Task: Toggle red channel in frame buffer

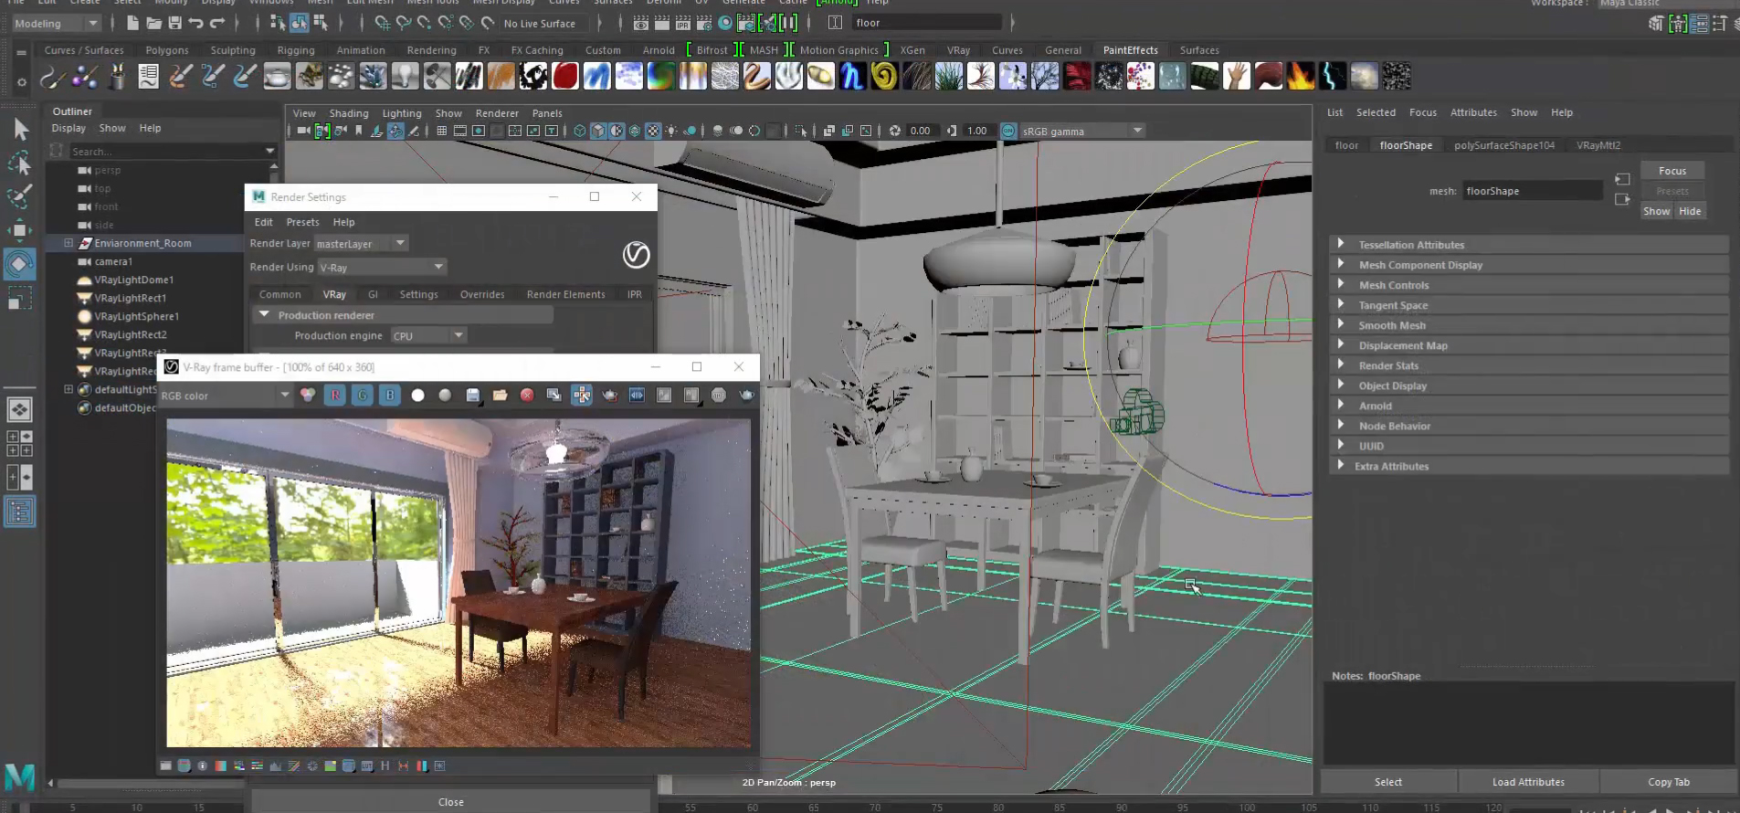Action: tap(335, 396)
